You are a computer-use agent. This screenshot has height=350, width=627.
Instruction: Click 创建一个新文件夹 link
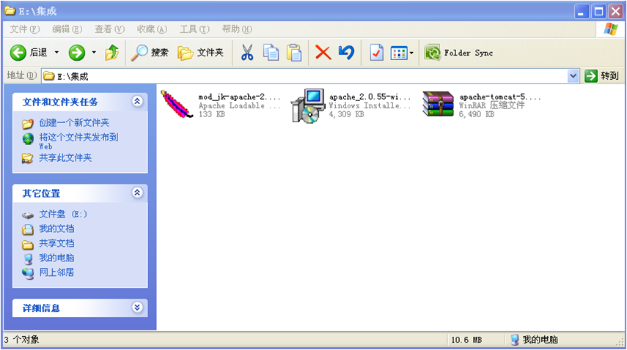pyautogui.click(x=74, y=122)
